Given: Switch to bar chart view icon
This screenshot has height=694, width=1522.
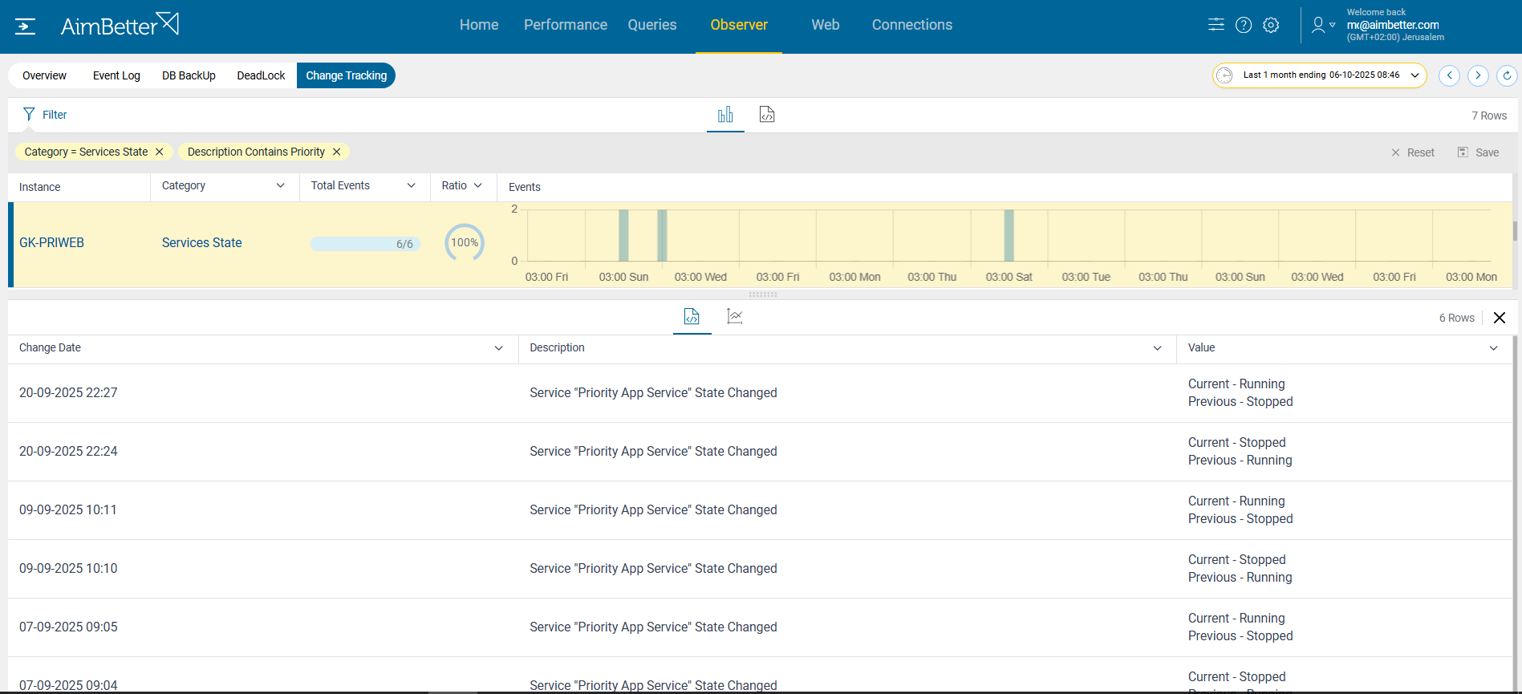Looking at the screenshot, I should pos(725,115).
